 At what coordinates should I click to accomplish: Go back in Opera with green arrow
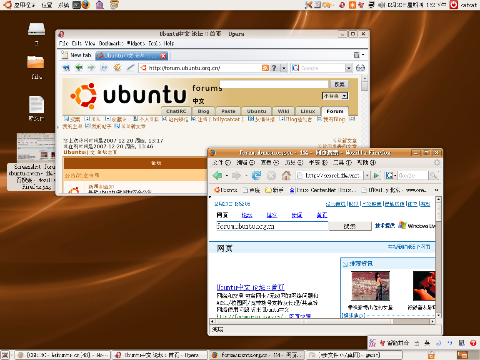79,67
